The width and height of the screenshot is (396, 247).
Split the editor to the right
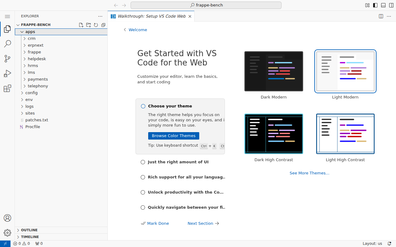(381, 16)
